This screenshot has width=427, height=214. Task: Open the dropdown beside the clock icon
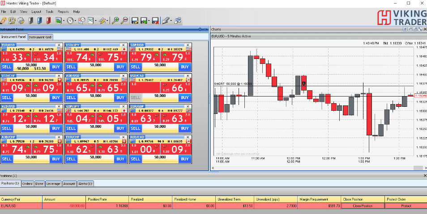click(75, 21)
